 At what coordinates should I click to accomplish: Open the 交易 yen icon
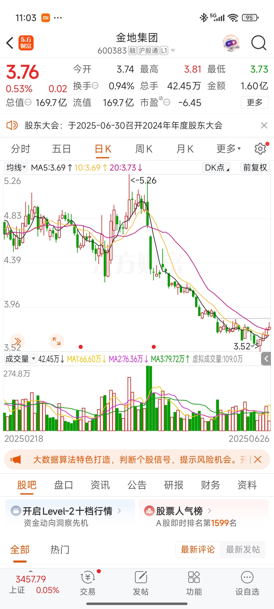coord(88,578)
